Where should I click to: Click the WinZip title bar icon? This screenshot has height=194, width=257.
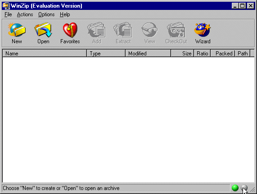click(x=6, y=6)
